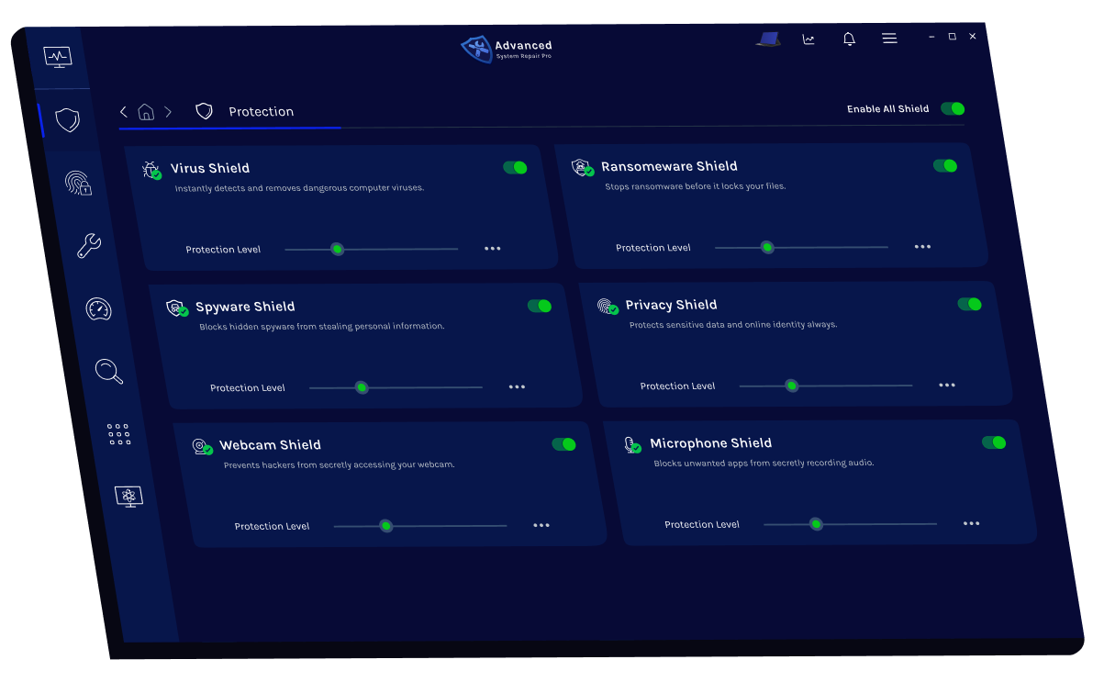Expand Ransomeware Shield three-dot options
Viewport: 1104px width, 682px height.
pyautogui.click(x=922, y=247)
